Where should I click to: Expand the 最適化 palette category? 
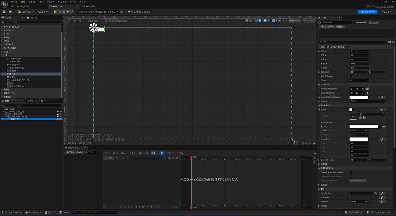tap(6, 90)
